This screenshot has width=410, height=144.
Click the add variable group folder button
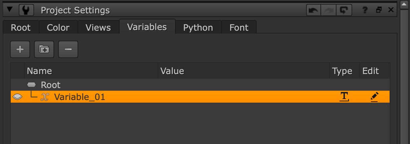point(44,49)
